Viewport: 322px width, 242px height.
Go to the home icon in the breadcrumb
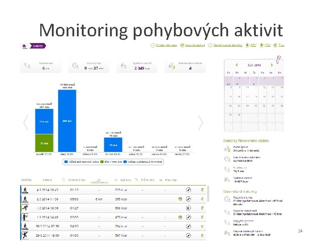(24, 46)
